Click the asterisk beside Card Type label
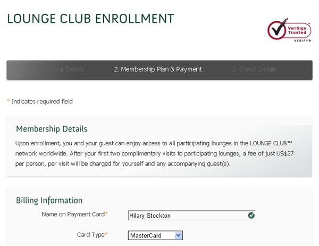Screen dimensions: 319x246 tap(106, 234)
